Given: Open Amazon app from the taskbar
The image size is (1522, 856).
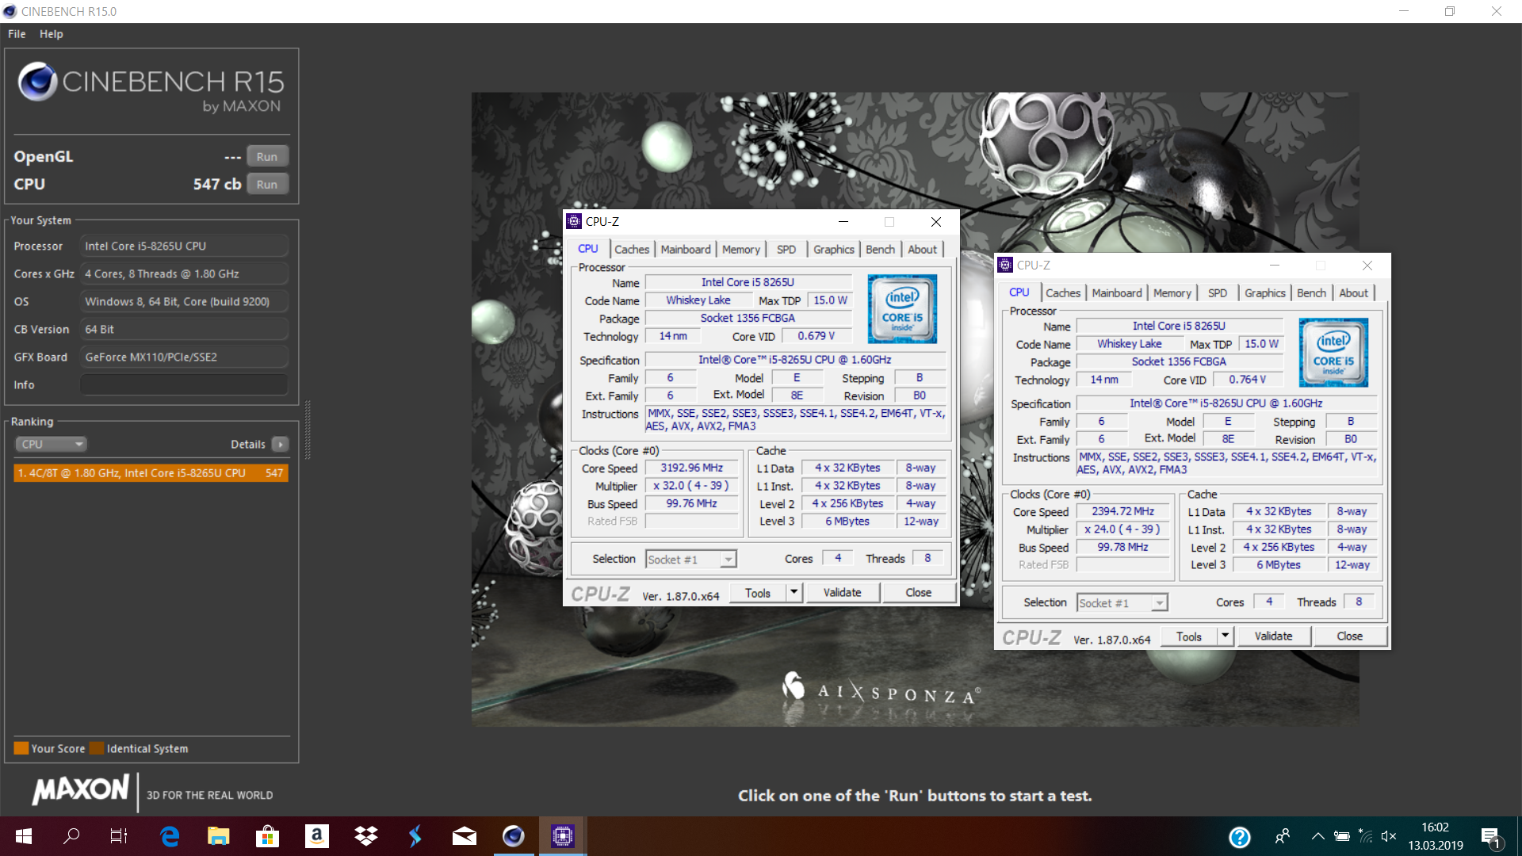Looking at the screenshot, I should (316, 836).
